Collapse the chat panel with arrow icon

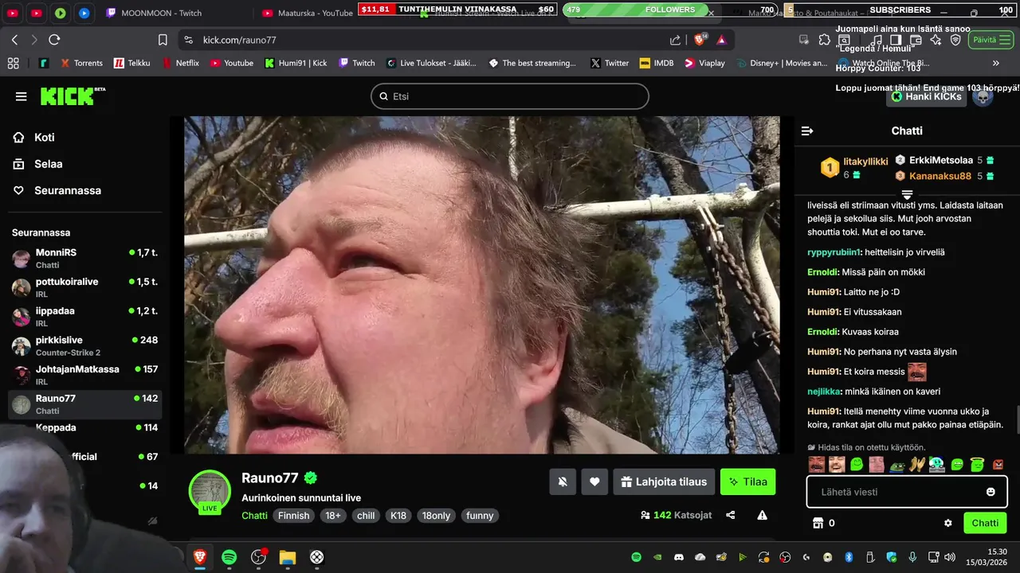(x=807, y=131)
